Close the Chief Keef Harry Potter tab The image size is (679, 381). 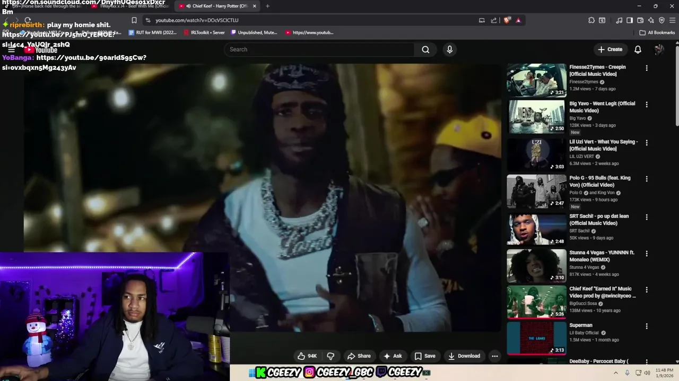tap(255, 6)
